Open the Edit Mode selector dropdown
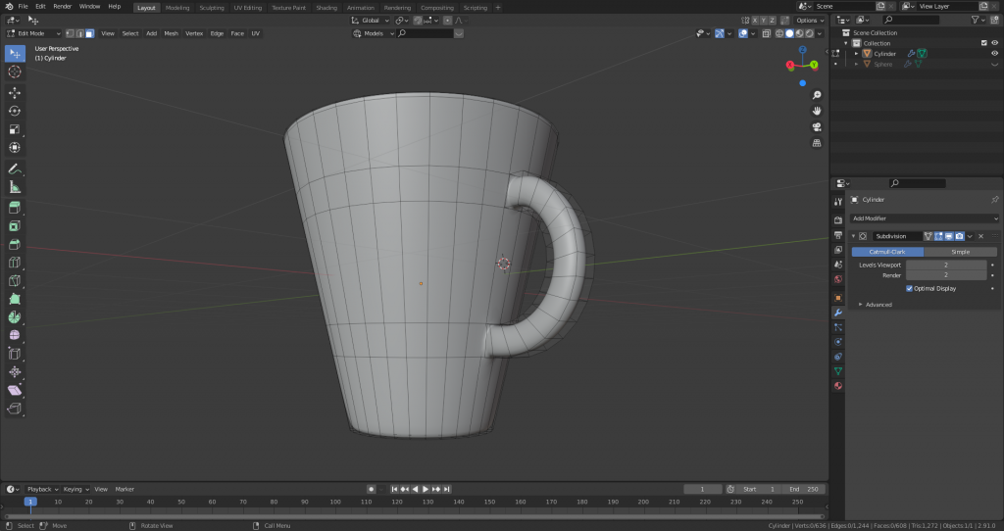Viewport: 1004px width, 531px height. click(33, 33)
